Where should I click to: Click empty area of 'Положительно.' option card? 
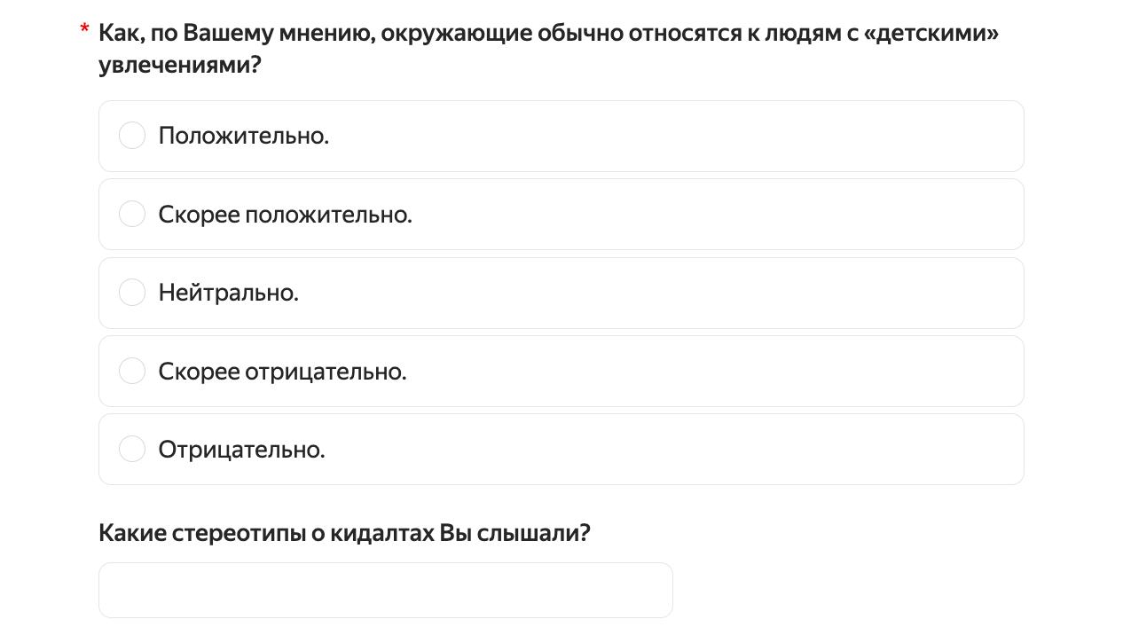[674, 136]
